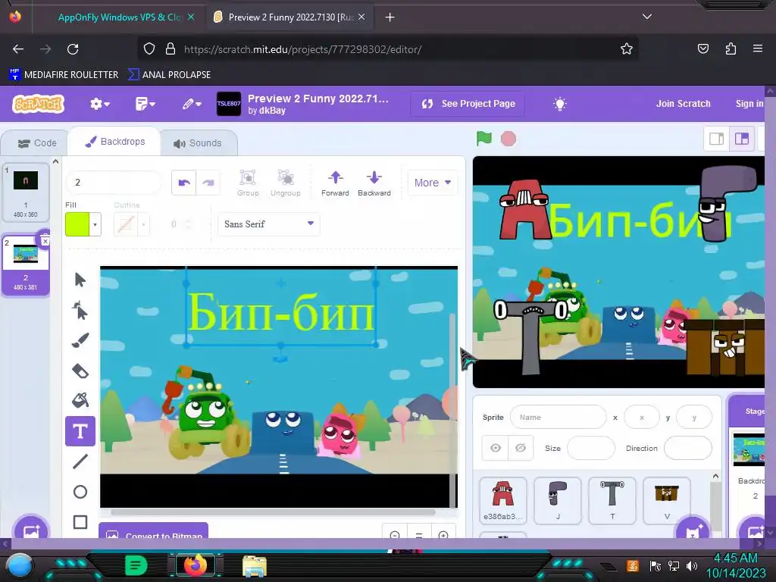This screenshot has height=582, width=776.
Task: Click See Project Page button
Action: [468, 104]
